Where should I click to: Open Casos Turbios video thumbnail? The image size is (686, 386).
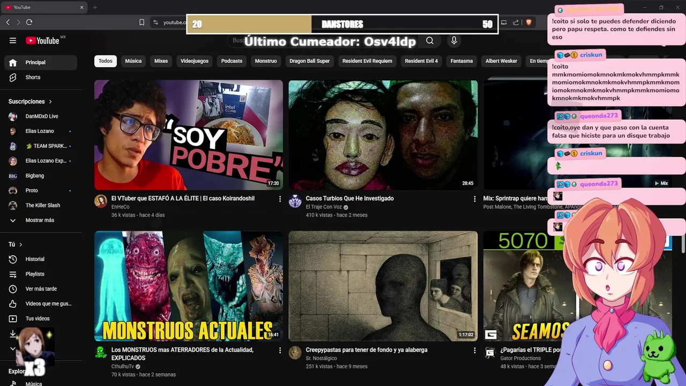pyautogui.click(x=383, y=135)
